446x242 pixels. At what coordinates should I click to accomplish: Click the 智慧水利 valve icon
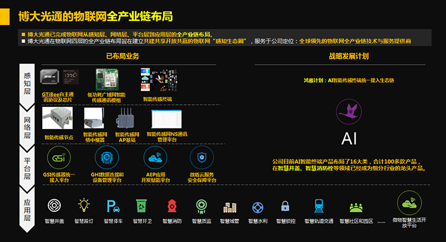[x=258, y=208]
